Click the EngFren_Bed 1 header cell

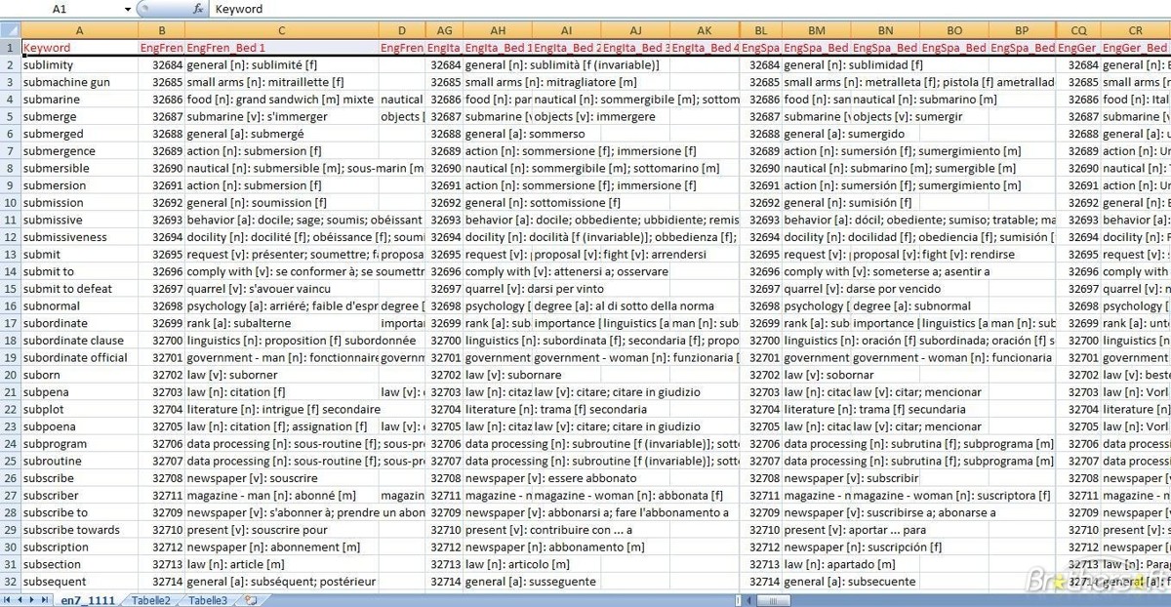point(281,47)
